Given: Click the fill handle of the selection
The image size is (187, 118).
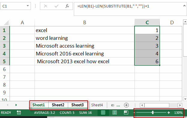Looking at the screenshot, I should click(160, 65).
